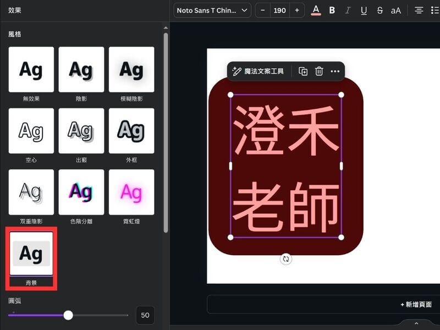This screenshot has height=330, width=440.
Task: Apply strikethrough to text
Action: point(380,10)
